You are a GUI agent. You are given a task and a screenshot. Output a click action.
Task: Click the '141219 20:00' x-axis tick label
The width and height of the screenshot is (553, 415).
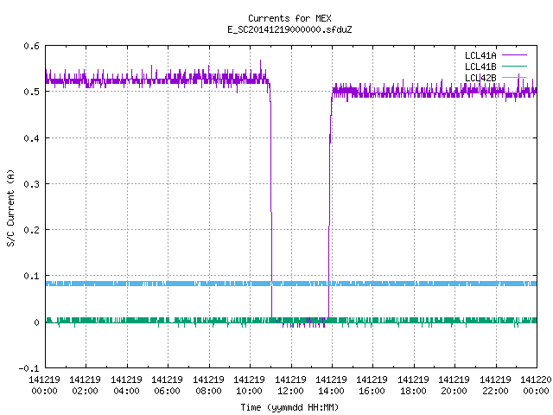454,385
